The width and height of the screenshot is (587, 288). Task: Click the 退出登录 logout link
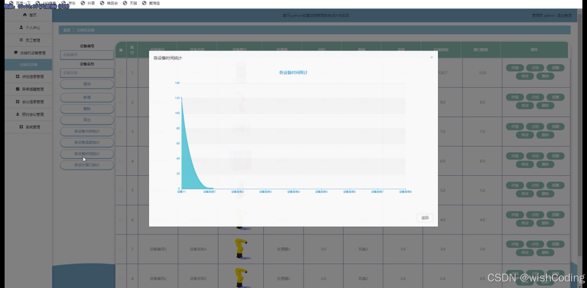tap(564, 15)
